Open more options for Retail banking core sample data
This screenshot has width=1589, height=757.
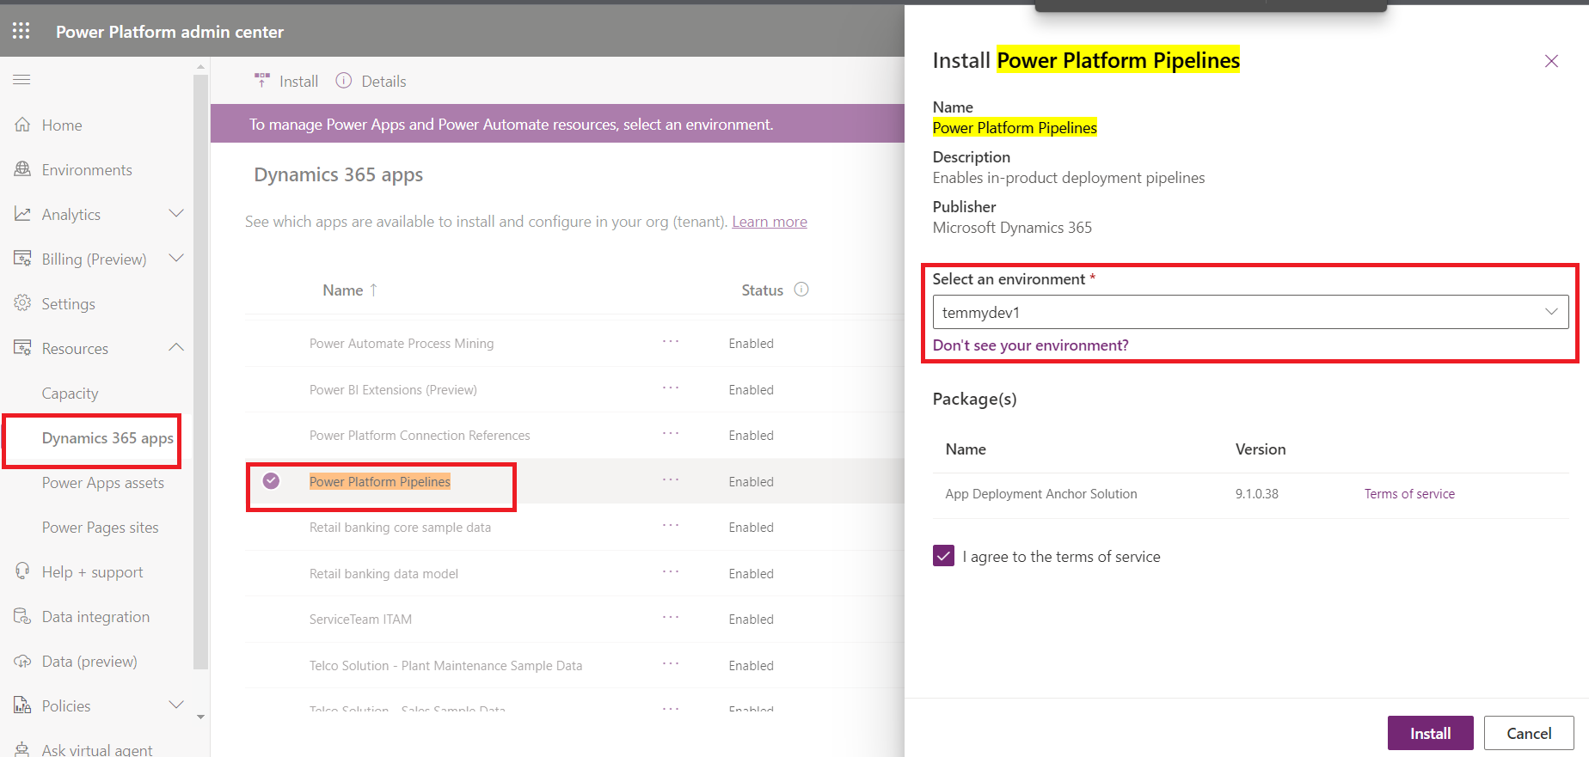671,526
